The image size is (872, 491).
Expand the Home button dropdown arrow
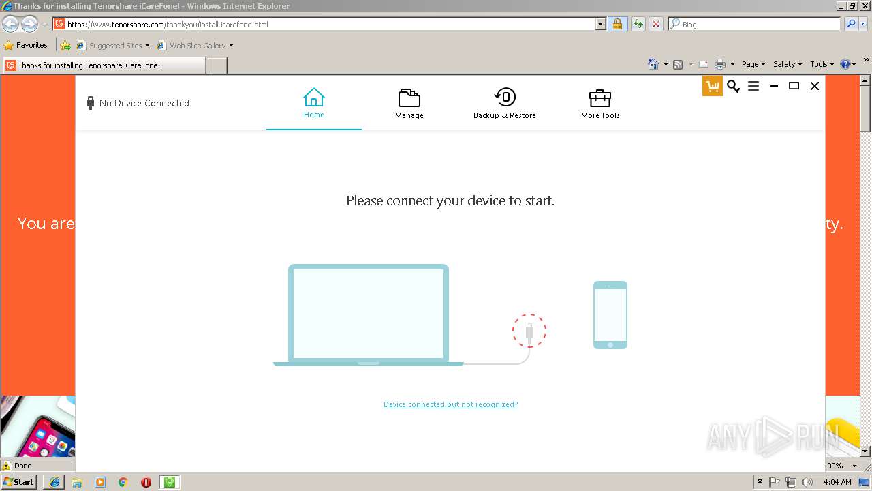(x=666, y=64)
